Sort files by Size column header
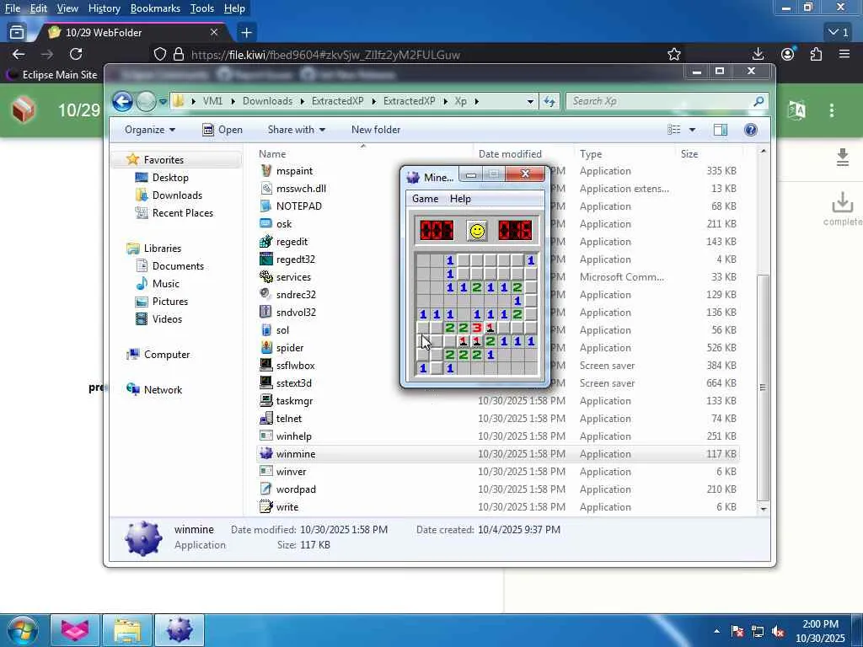Viewport: 863px width, 647px height. coord(689,154)
